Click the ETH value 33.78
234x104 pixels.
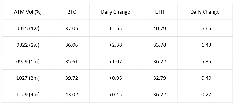tap(160, 45)
